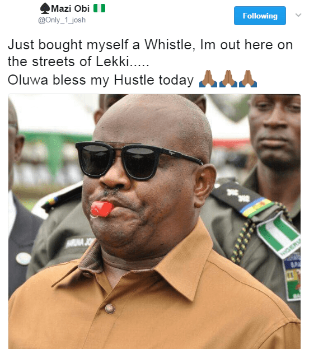This screenshot has height=349, width=314.
Task: Open Mazi Obi's profile via display name
Action: coord(70,8)
